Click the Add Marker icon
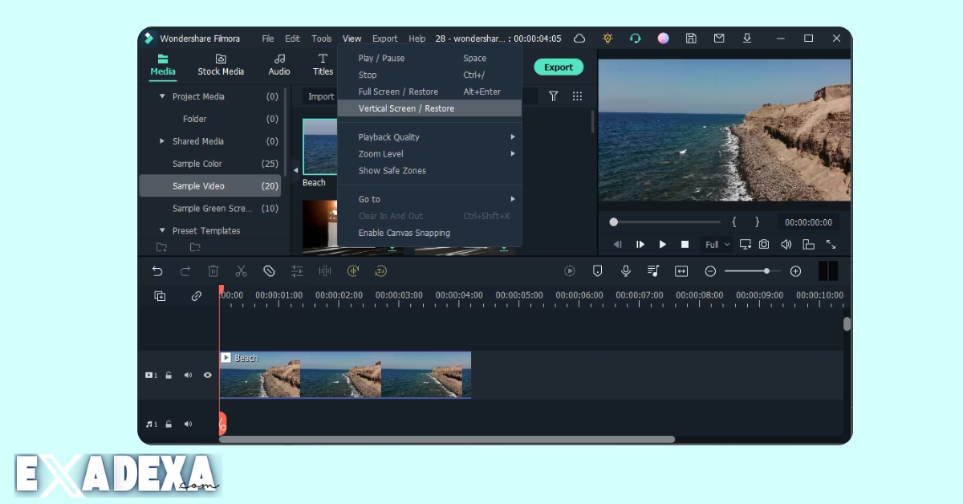 click(x=597, y=271)
